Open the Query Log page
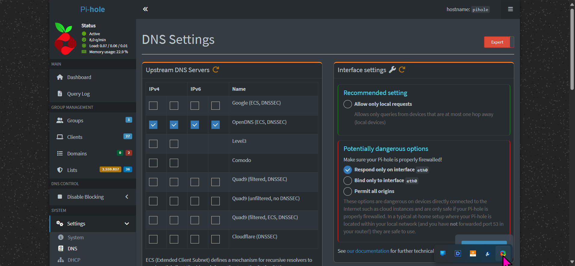The image size is (575, 266). [78, 94]
